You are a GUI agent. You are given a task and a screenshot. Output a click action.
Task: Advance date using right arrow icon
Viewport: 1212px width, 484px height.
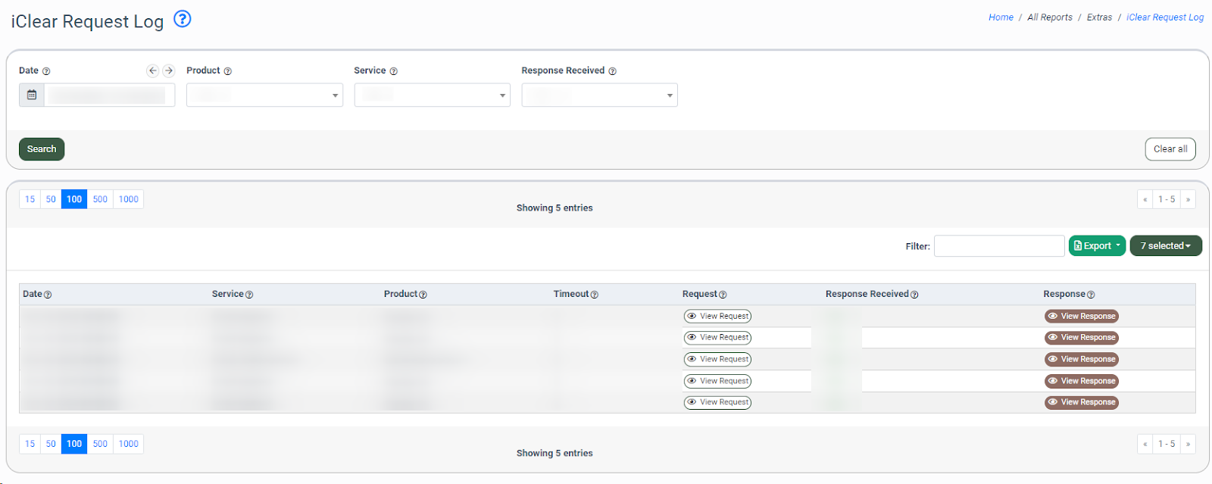tap(169, 70)
